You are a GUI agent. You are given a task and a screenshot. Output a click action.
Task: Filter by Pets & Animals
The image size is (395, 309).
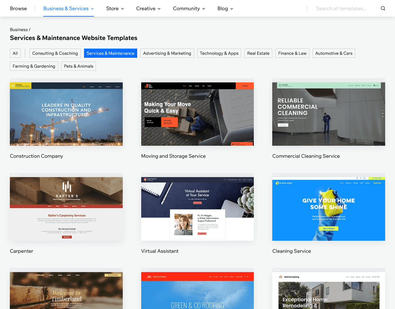pos(78,66)
